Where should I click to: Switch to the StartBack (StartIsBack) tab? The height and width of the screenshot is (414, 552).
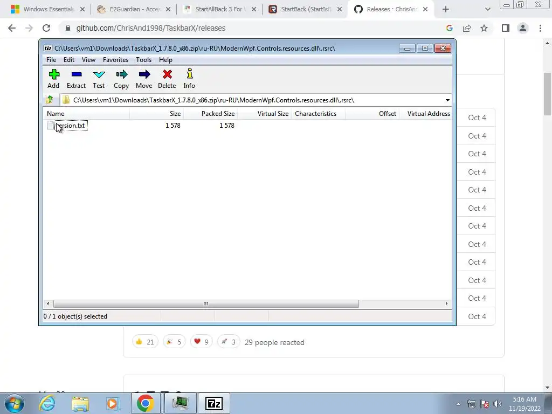tap(306, 9)
